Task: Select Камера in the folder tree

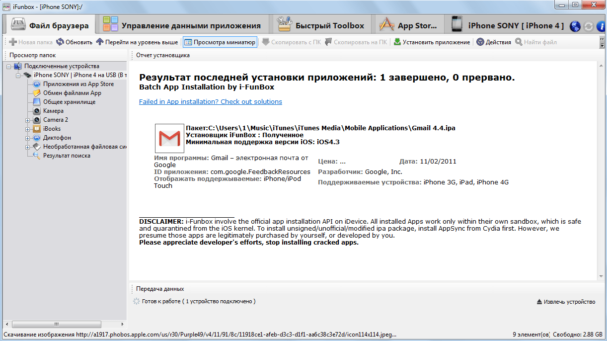Action: click(53, 111)
